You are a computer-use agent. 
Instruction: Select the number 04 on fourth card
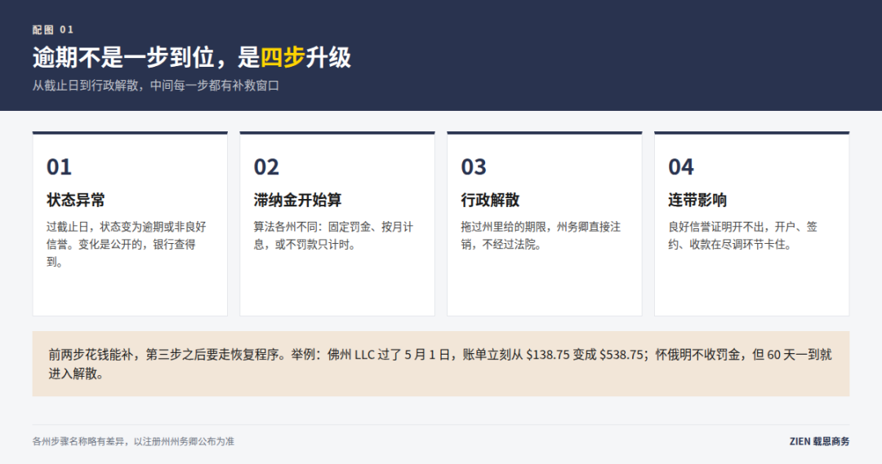tap(681, 167)
